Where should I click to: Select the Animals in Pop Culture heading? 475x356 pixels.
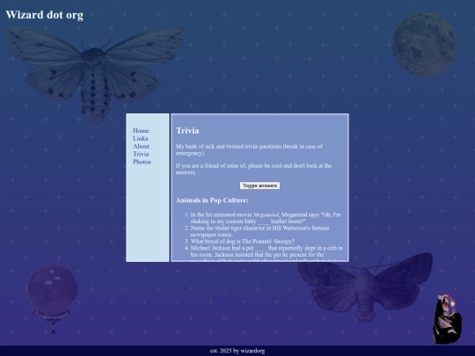(x=212, y=200)
